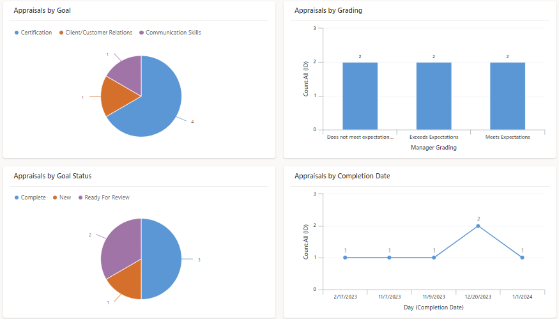Toggle the Client/Customer Relations legend item
Screen dimensions: 559x319
click(x=96, y=33)
